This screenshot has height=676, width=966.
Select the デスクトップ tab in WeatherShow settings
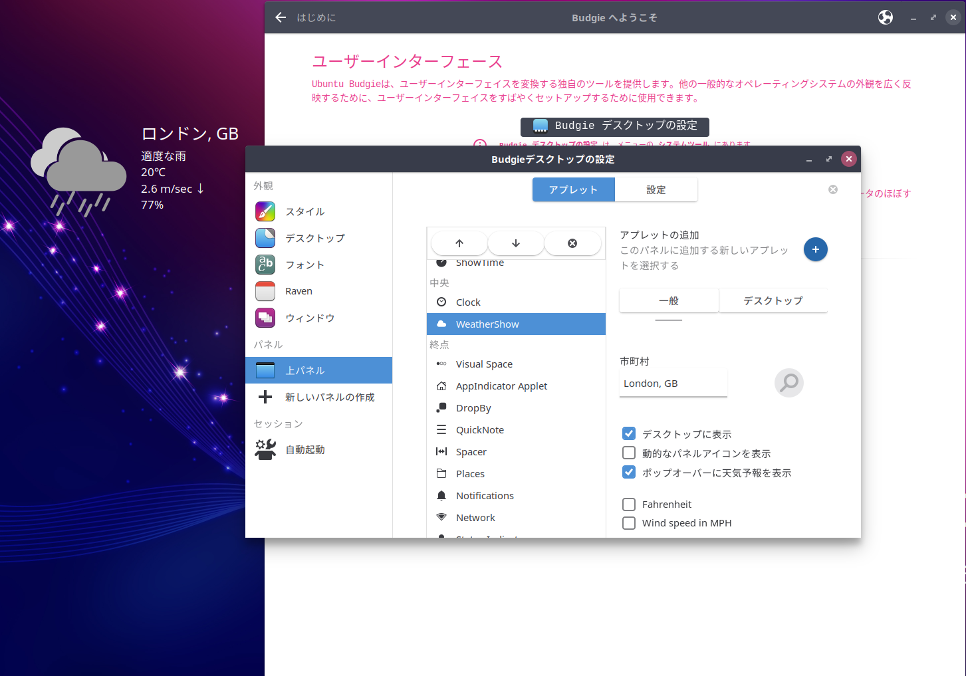tap(773, 300)
